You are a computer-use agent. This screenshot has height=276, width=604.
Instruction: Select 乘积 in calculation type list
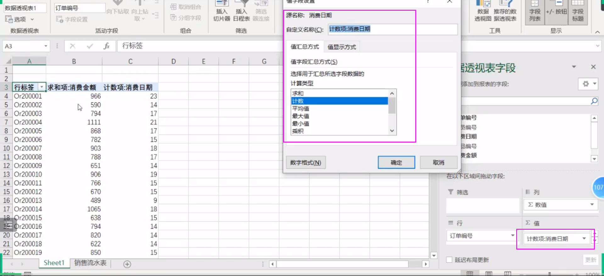click(x=340, y=131)
